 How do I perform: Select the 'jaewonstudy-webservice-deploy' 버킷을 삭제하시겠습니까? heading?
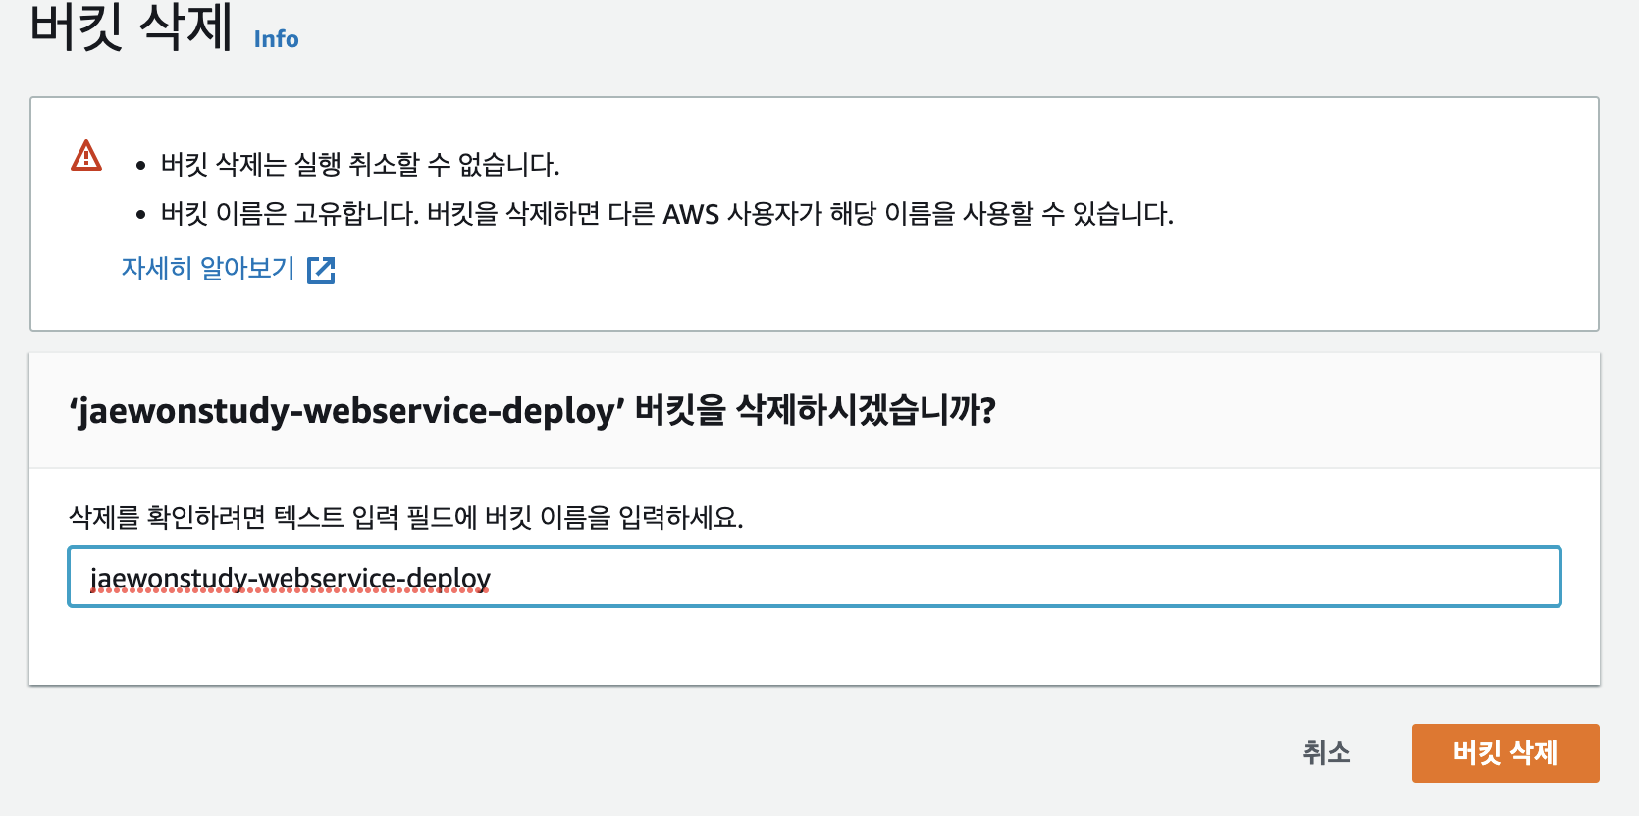coord(532,410)
